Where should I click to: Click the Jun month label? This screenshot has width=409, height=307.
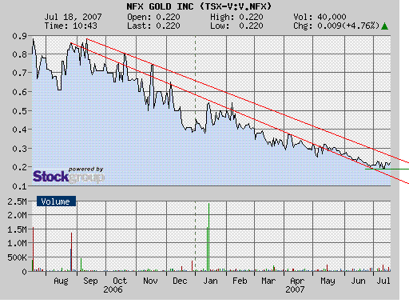[358, 281]
